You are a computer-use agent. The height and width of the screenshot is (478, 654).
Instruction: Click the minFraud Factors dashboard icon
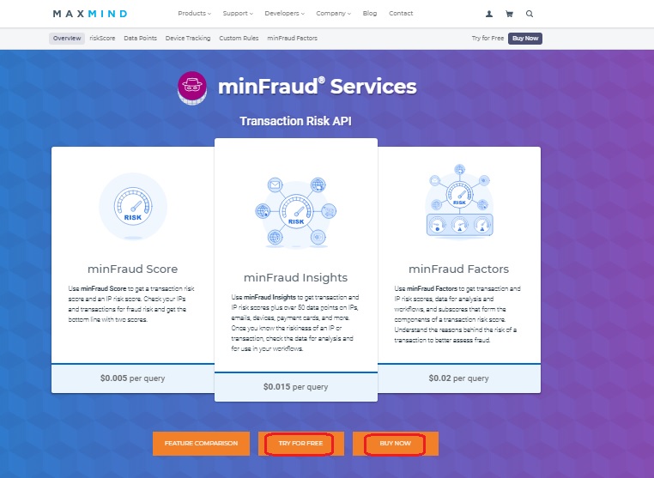point(459,202)
